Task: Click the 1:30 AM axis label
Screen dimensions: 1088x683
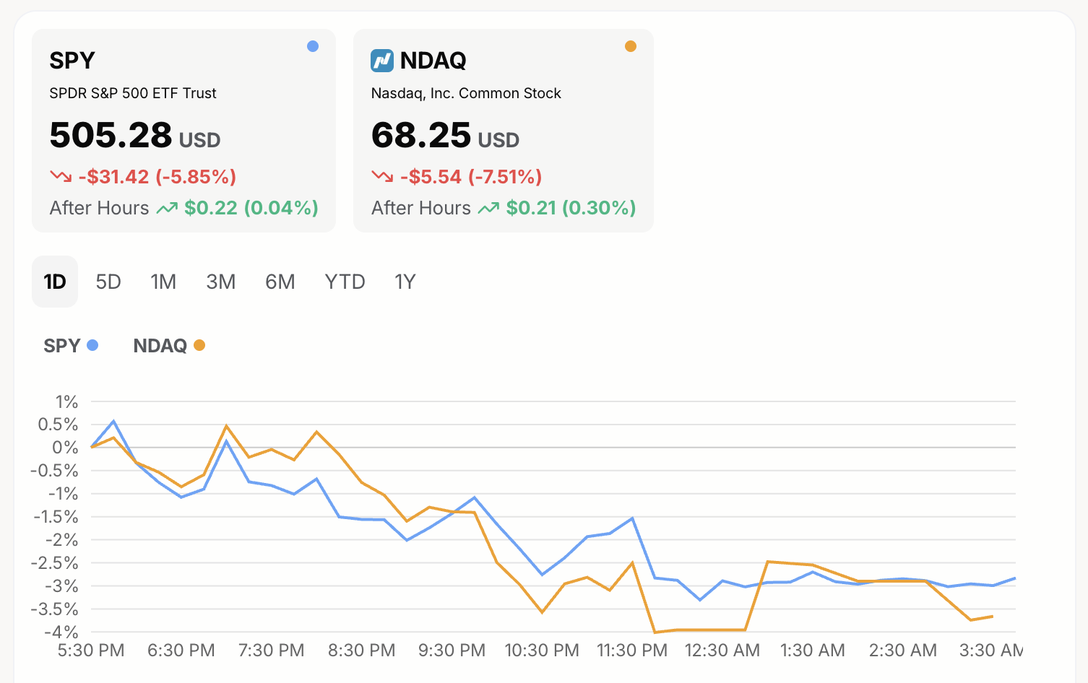Action: pyautogui.click(x=813, y=651)
